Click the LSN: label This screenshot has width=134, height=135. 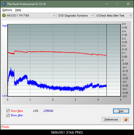36,111
